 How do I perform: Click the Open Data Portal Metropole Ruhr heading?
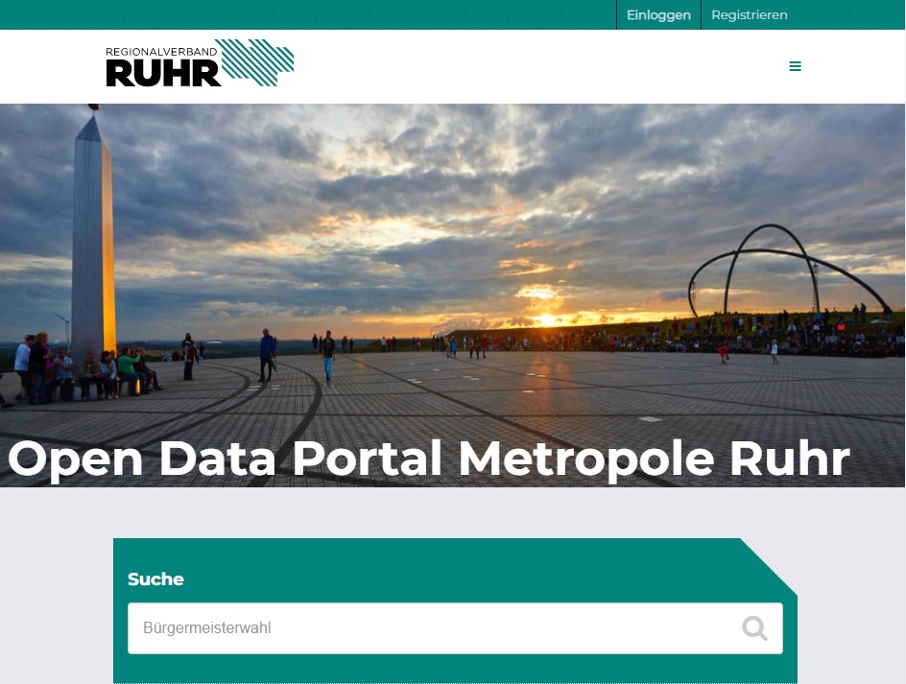tap(429, 460)
